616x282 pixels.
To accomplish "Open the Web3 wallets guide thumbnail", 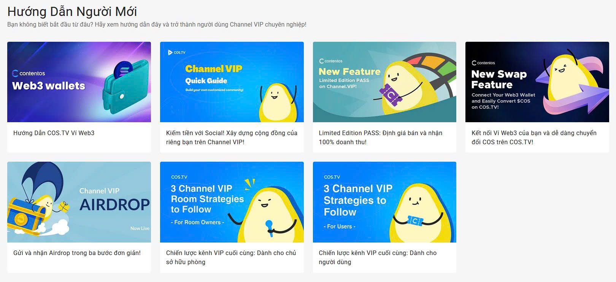I will (79, 82).
